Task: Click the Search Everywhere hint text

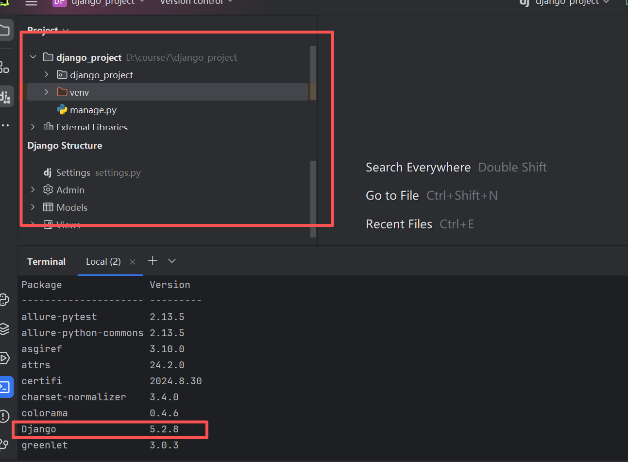Action: click(418, 168)
